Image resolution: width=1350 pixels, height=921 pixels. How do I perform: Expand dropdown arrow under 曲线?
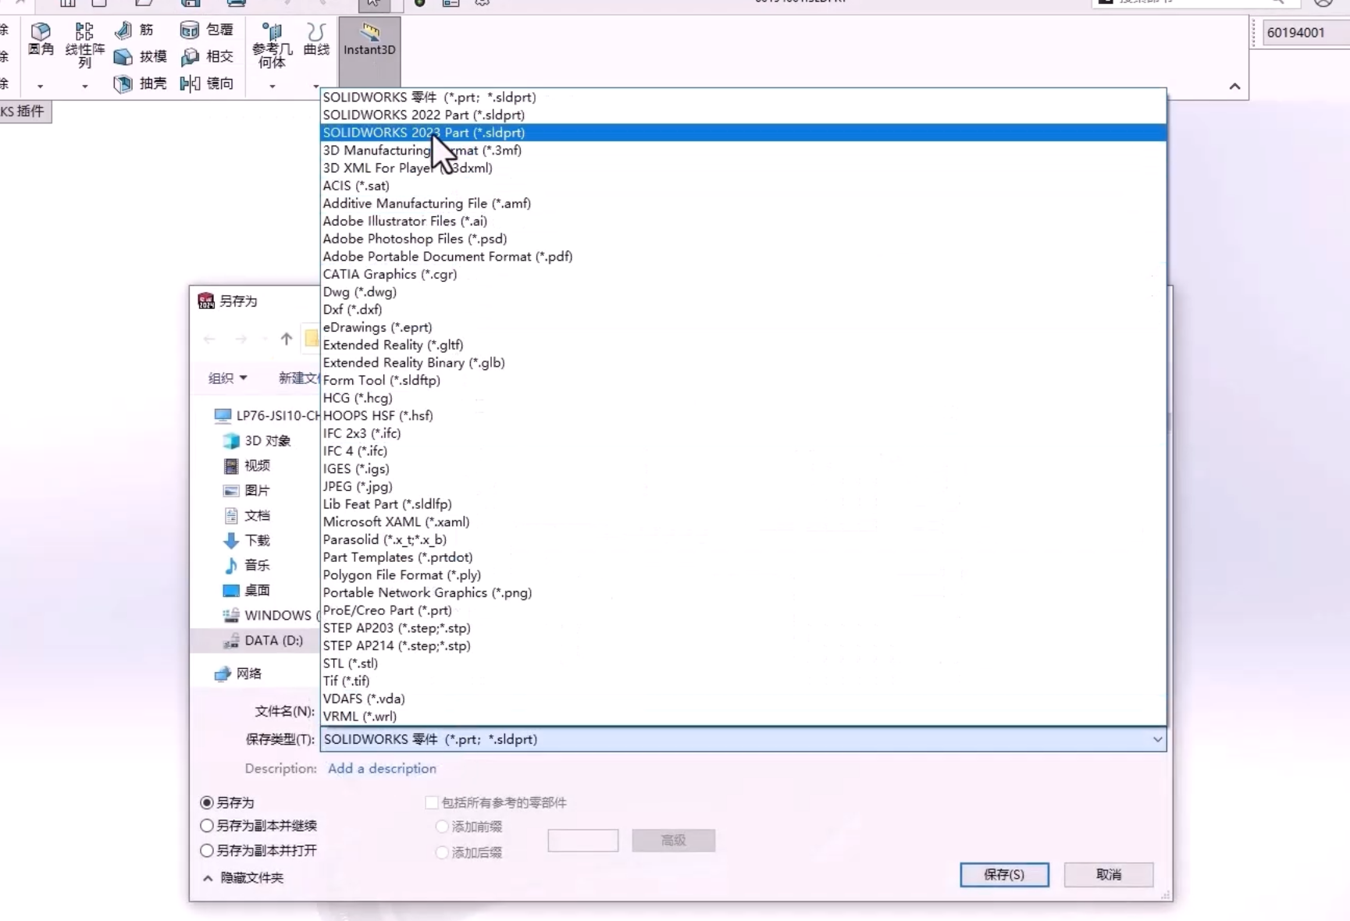click(315, 86)
